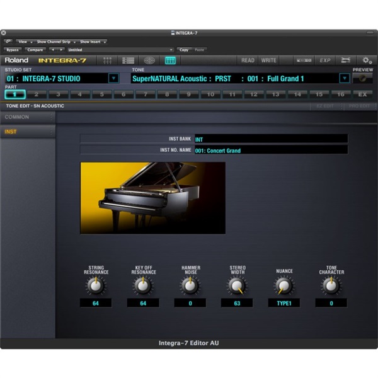Click the STRING RESONANCE knob
Image resolution: width=378 pixels, height=378 pixels.
click(x=96, y=285)
